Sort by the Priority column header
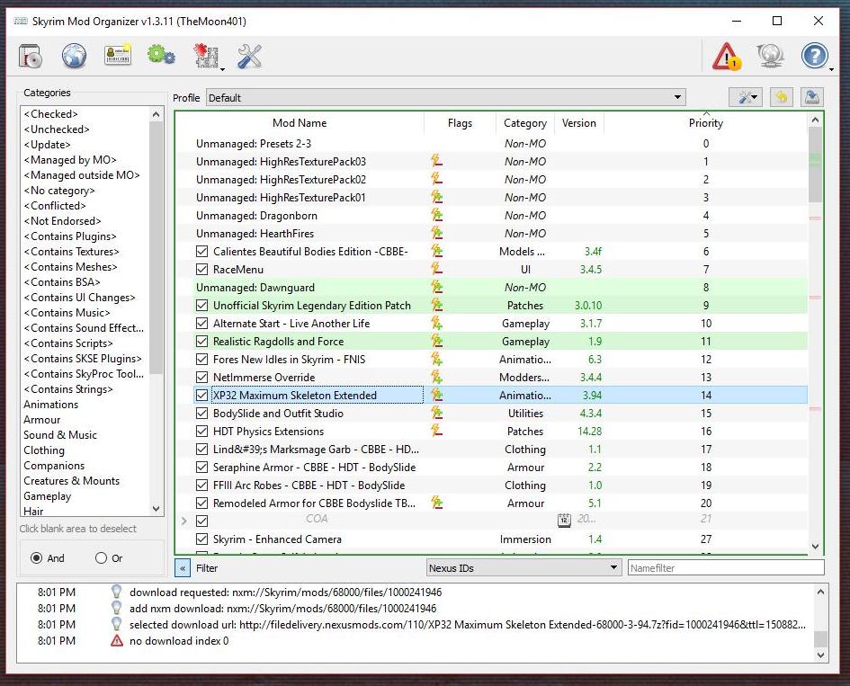This screenshot has height=686, width=850. click(706, 123)
